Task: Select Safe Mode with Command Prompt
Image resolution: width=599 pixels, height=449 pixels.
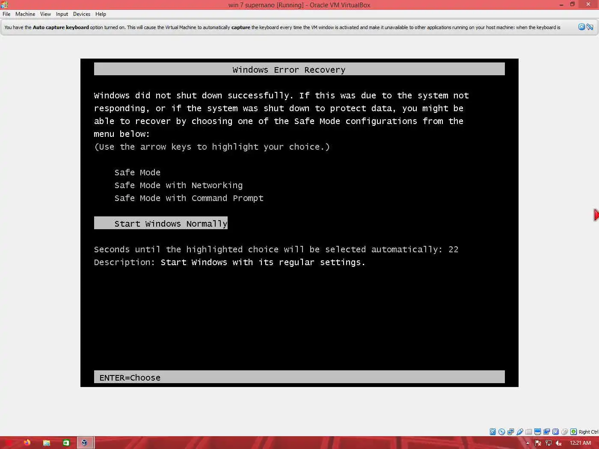Action: click(189, 198)
